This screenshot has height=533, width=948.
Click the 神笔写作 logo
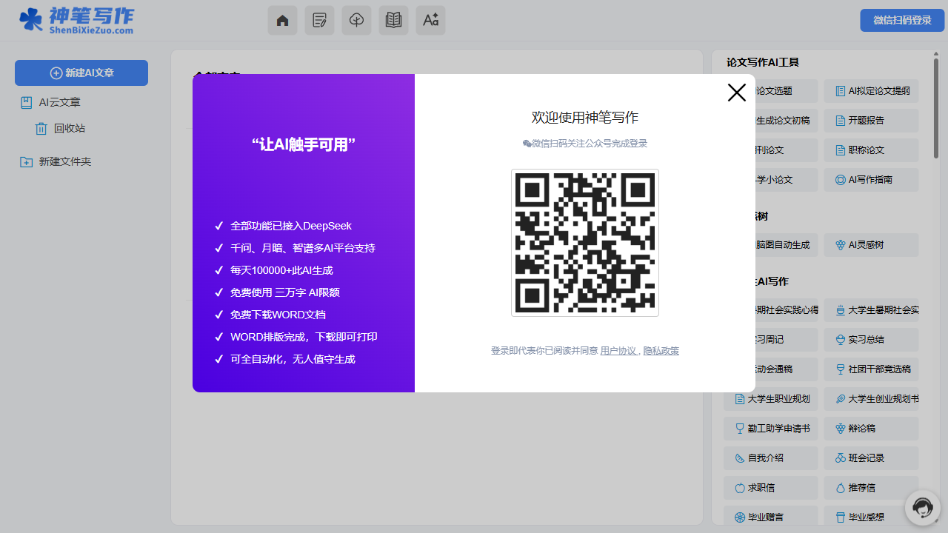(76, 21)
